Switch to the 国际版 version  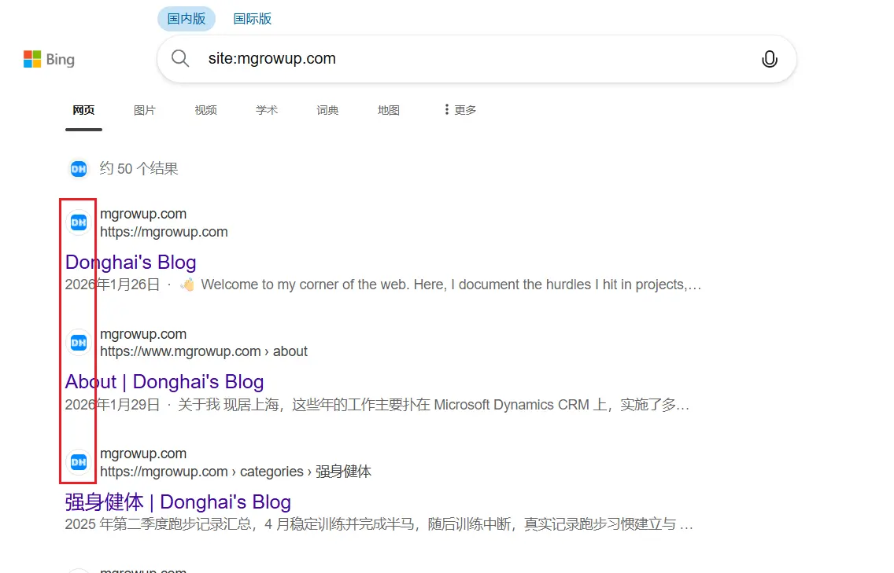pyautogui.click(x=251, y=18)
